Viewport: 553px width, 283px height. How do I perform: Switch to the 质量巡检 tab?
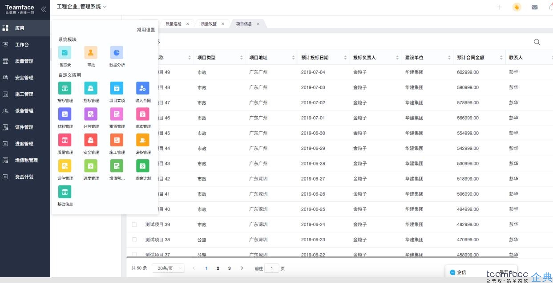coord(174,24)
